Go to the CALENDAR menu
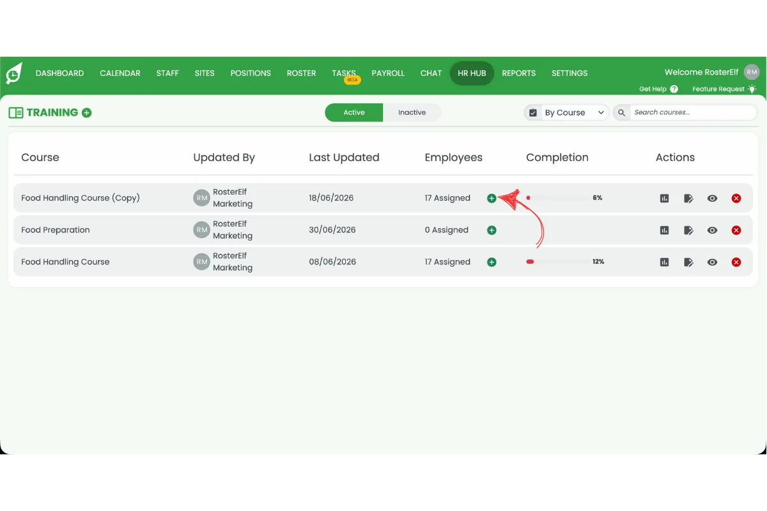 tap(120, 73)
